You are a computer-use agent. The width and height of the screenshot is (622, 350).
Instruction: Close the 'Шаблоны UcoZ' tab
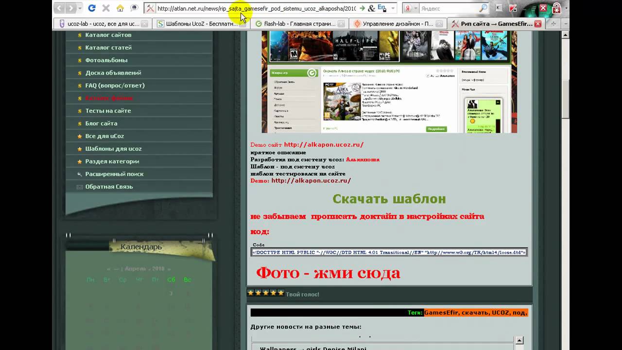(242, 23)
